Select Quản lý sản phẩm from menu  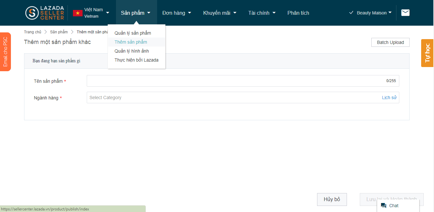[133, 33]
